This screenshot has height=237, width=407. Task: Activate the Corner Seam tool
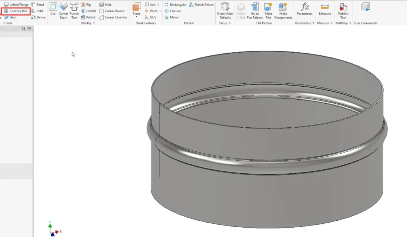tap(63, 11)
